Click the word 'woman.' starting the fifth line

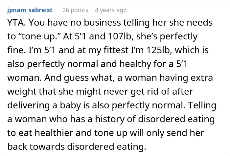pyautogui.click(x=25, y=78)
